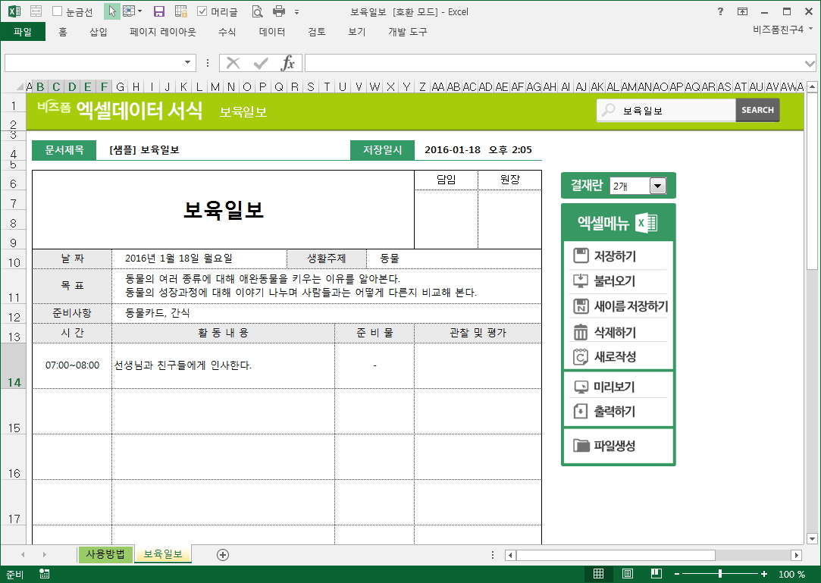The image size is (821, 583).
Task: Click the 저장하기 button in 엑셀메뉴 panel
Action: (x=614, y=256)
